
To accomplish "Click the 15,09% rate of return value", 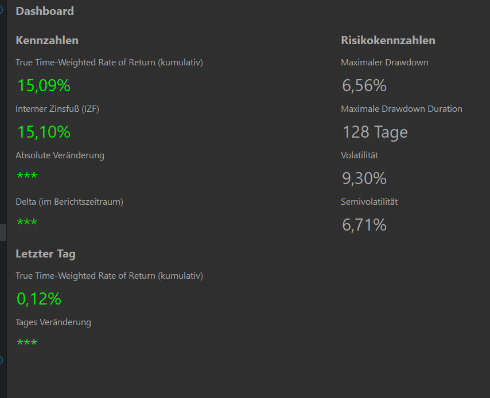I will (44, 85).
